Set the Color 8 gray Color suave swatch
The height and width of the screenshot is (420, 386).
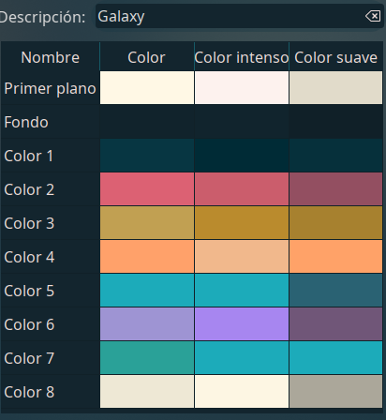click(336, 392)
